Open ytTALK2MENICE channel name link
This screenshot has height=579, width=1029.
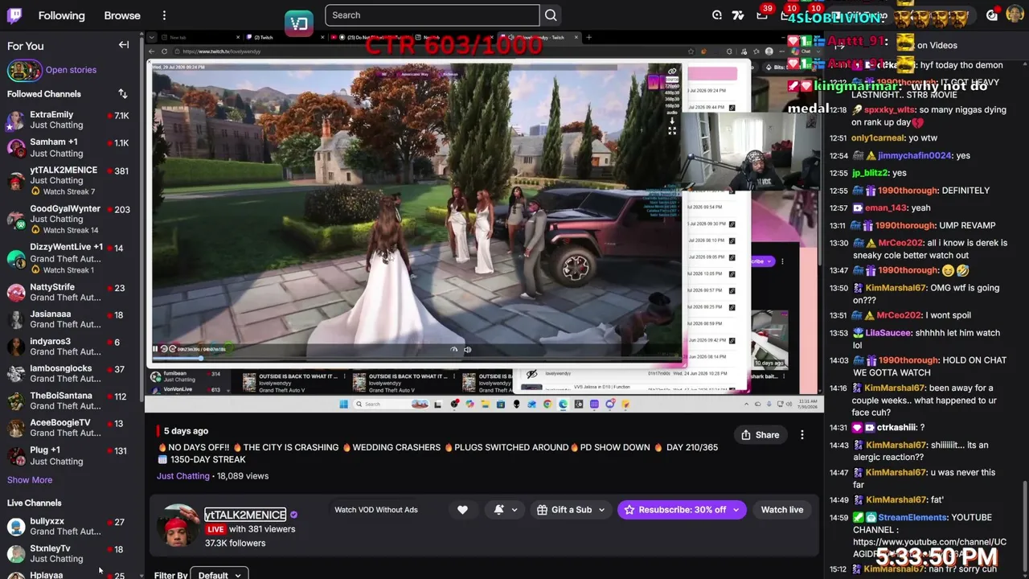click(x=245, y=515)
